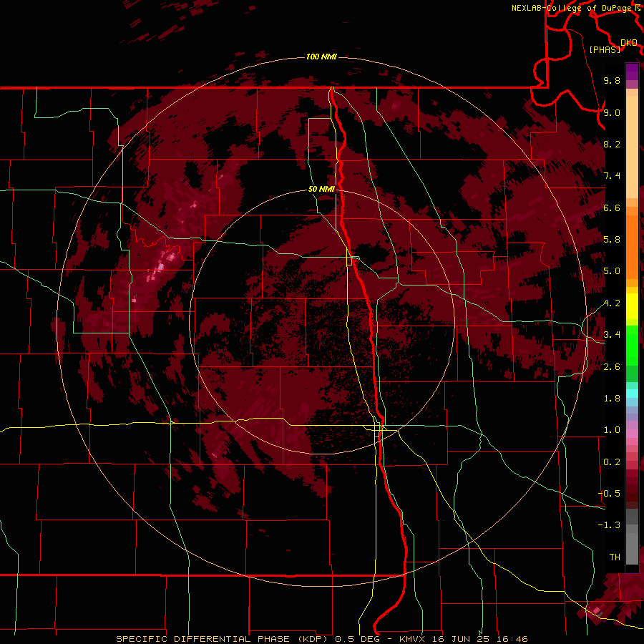
Task: Click the 5.8 color scale value
Action: click(612, 240)
